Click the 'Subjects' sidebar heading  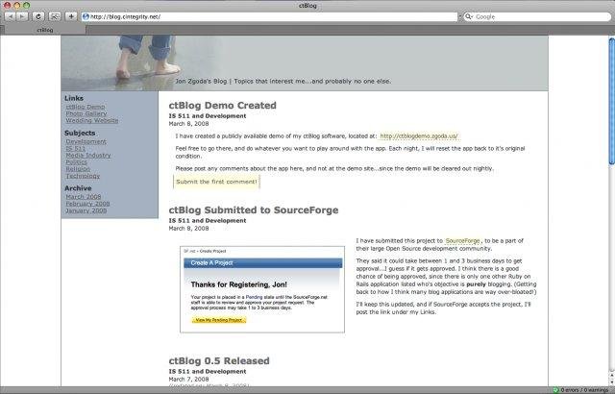click(x=80, y=133)
